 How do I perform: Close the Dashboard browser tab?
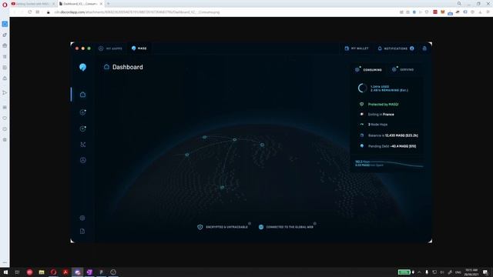(101, 4)
